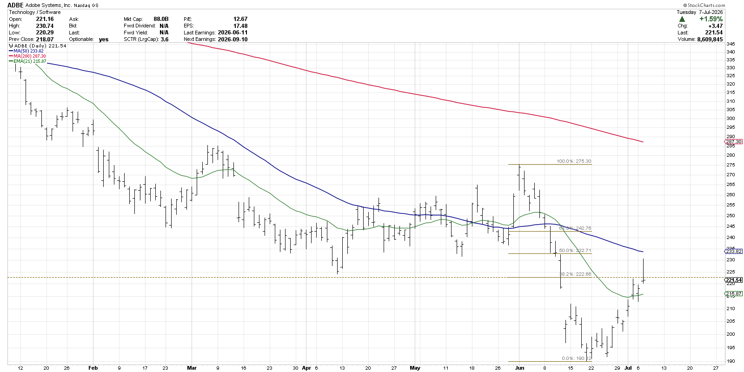This screenshot has width=744, height=372.
Task: Click the 287.30 red price tag on the axis
Action: coord(734,141)
